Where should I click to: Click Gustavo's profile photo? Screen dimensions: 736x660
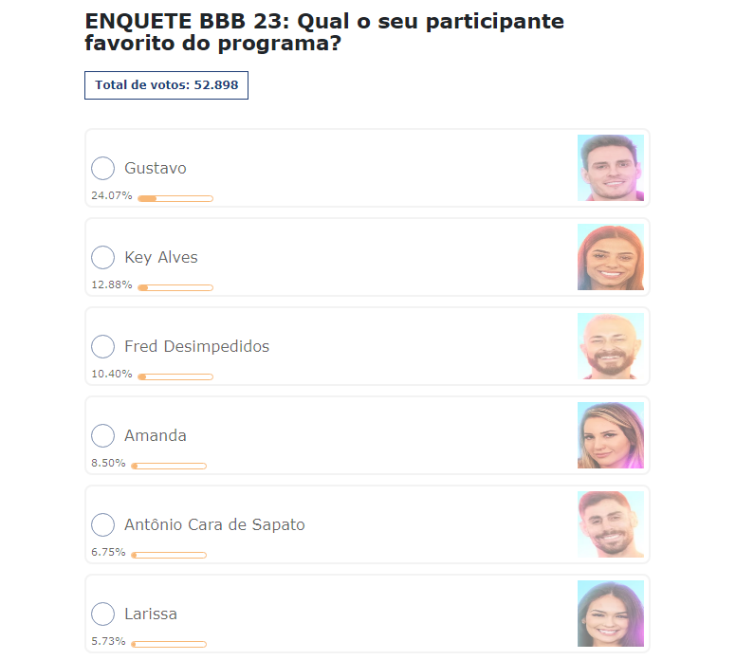pyautogui.click(x=611, y=168)
